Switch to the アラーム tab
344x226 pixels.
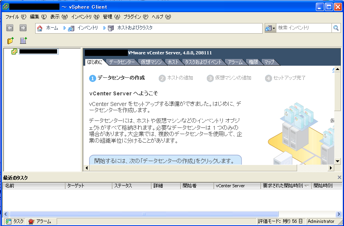tap(235, 62)
